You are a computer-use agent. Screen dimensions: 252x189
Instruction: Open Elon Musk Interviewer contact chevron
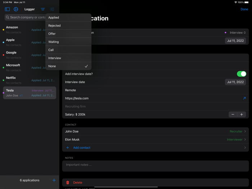[245, 140]
